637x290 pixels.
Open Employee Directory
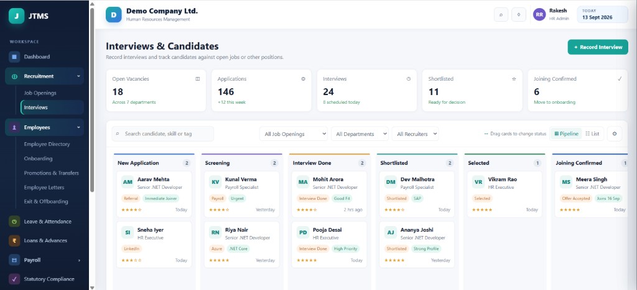(47, 144)
